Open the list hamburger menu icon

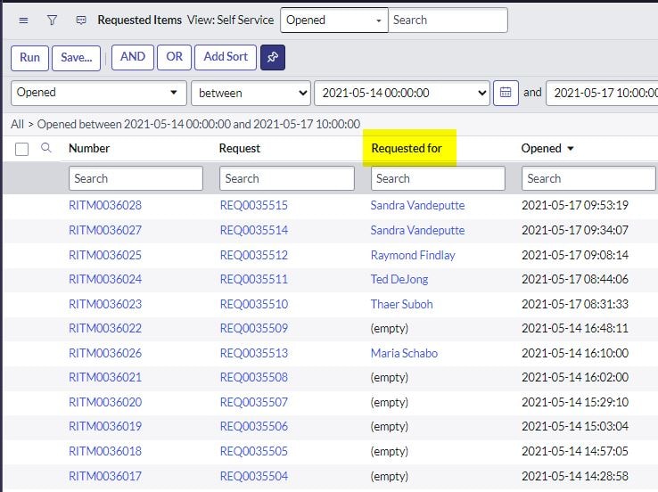coord(23,20)
